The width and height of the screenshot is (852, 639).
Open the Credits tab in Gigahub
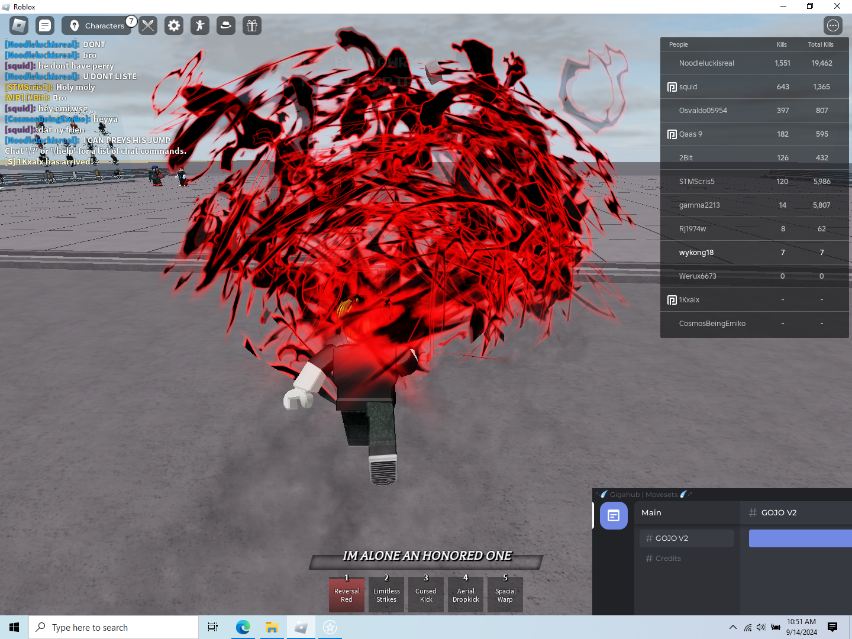click(687, 559)
